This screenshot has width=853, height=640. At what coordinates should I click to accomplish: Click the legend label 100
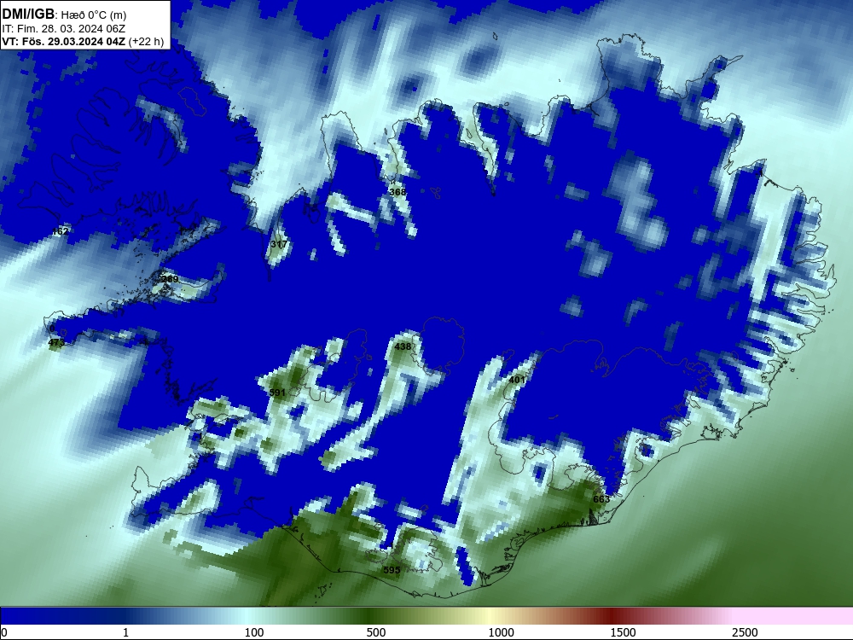(x=254, y=632)
